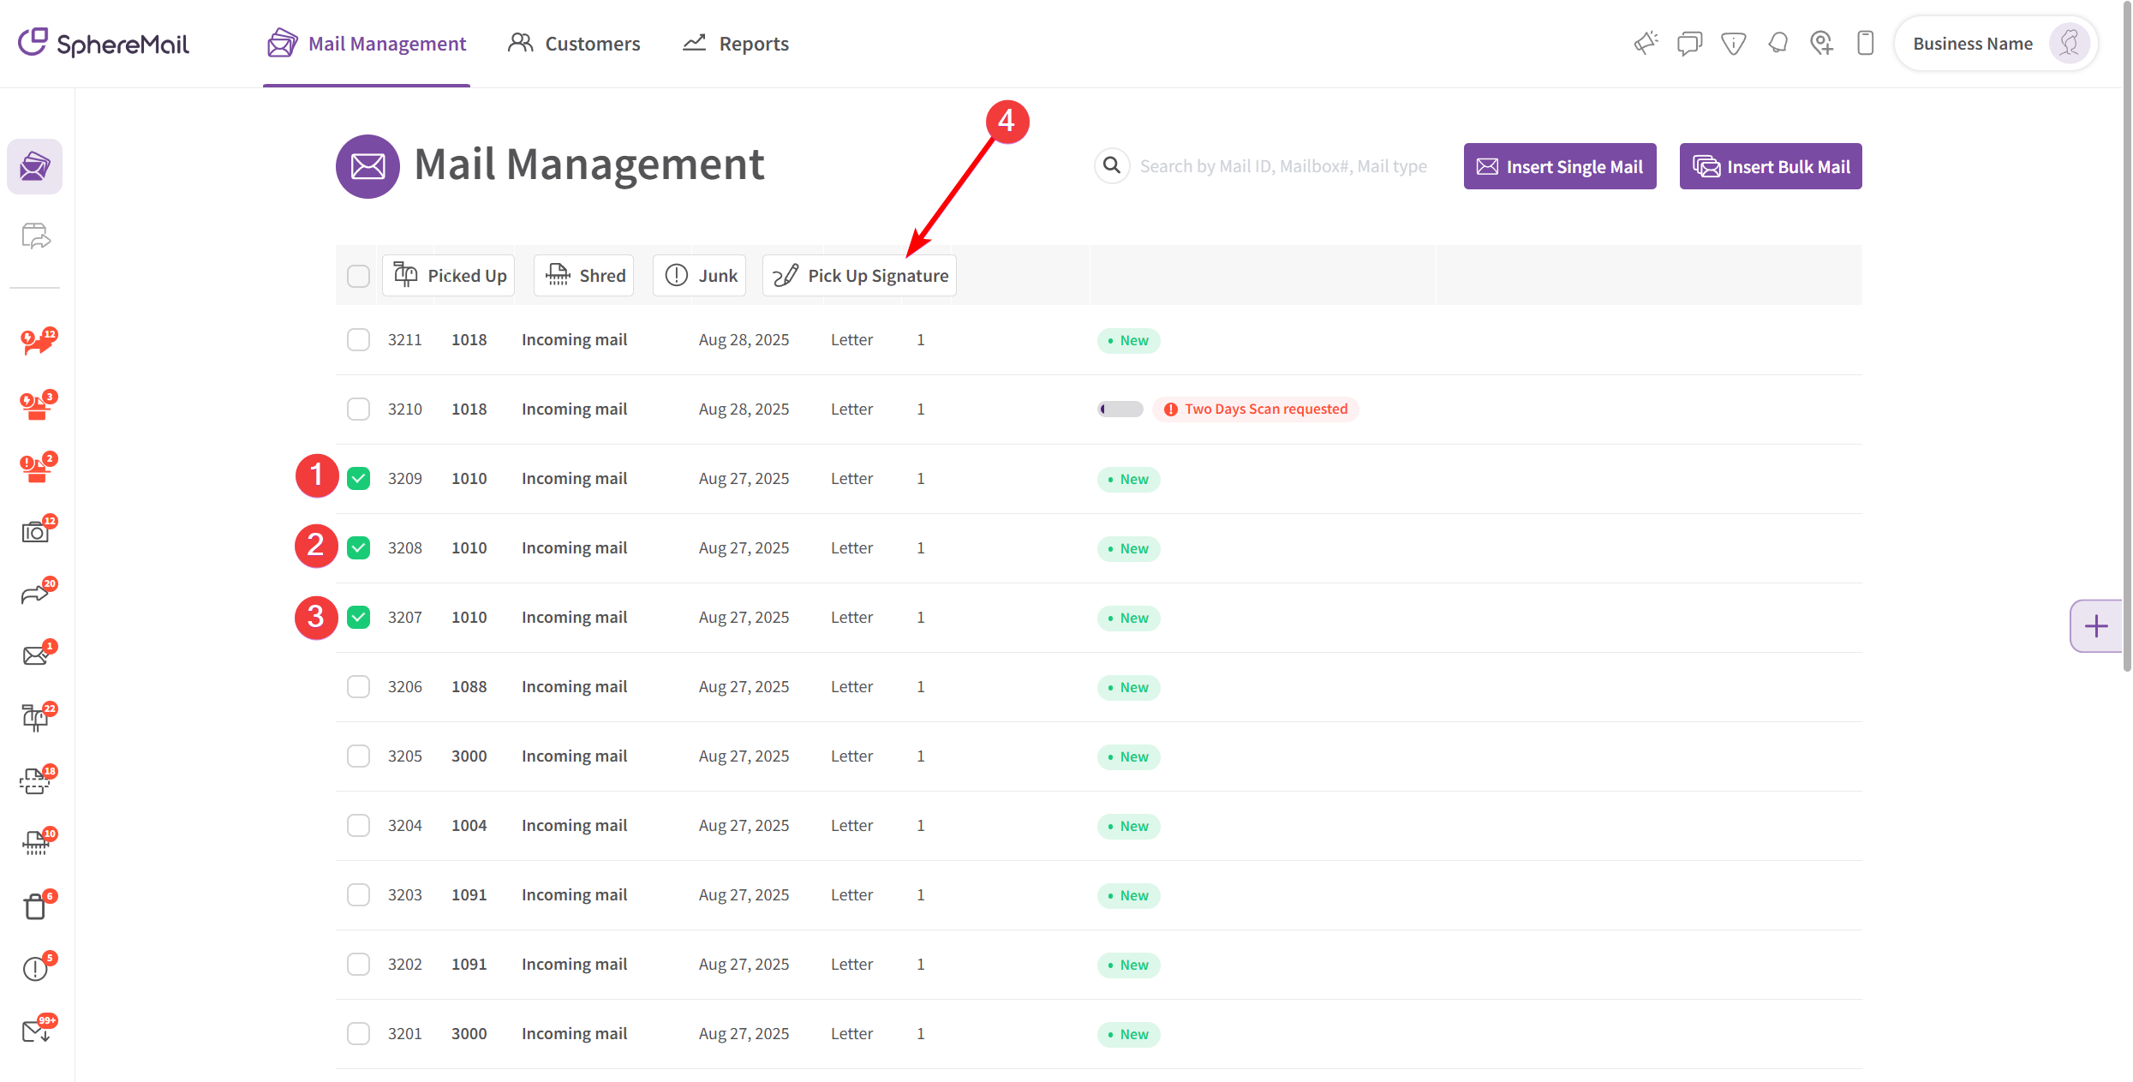Click the Insert Bulk Mail button
The height and width of the screenshot is (1082, 2133).
(1771, 166)
